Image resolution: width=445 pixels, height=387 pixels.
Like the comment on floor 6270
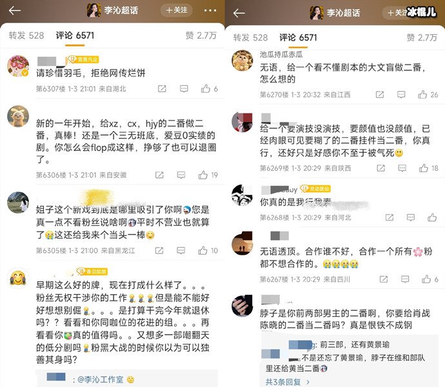(422, 95)
